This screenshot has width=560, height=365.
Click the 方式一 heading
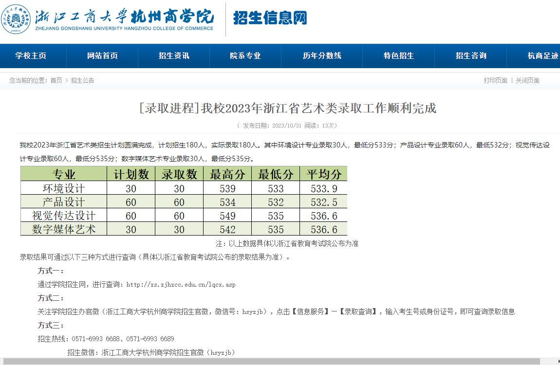click(x=51, y=271)
